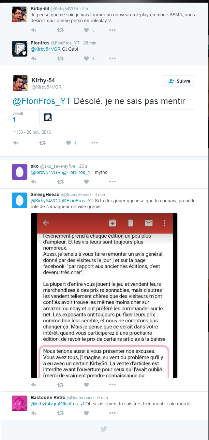Image resolution: width=209 pixels, height=440 pixels.
Task: Reply to Bastoune Retro's tweet
Action: point(34,413)
